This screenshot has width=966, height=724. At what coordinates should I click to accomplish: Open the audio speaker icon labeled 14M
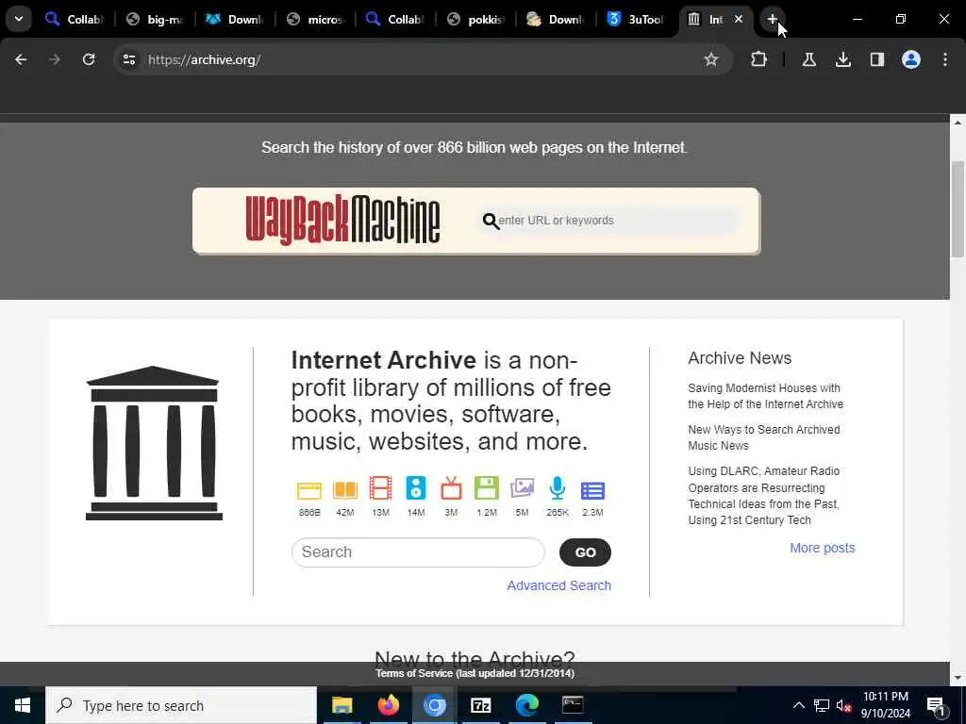click(x=416, y=489)
